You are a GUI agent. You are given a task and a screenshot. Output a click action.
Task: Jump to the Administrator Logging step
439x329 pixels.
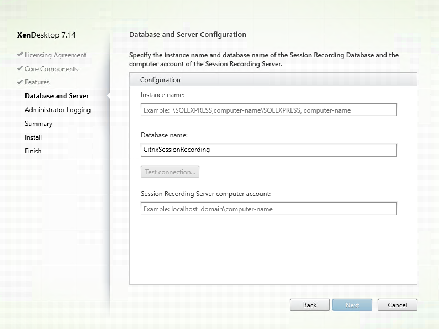point(57,110)
